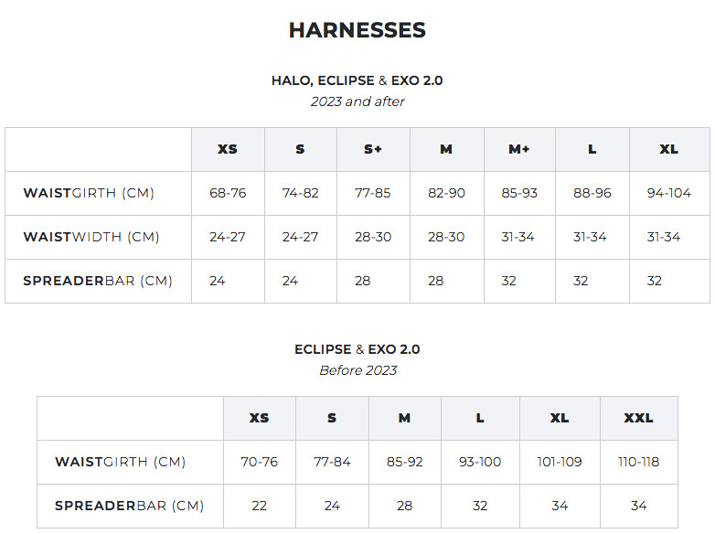Screen dimensions: 715x534
Task: Select the second table's Spreader Bar row label
Action: point(130,506)
